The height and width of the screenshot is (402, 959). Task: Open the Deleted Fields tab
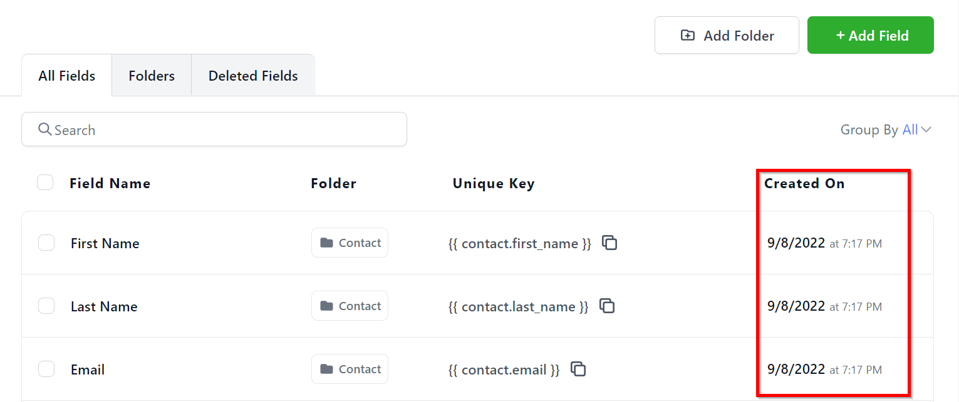click(253, 76)
